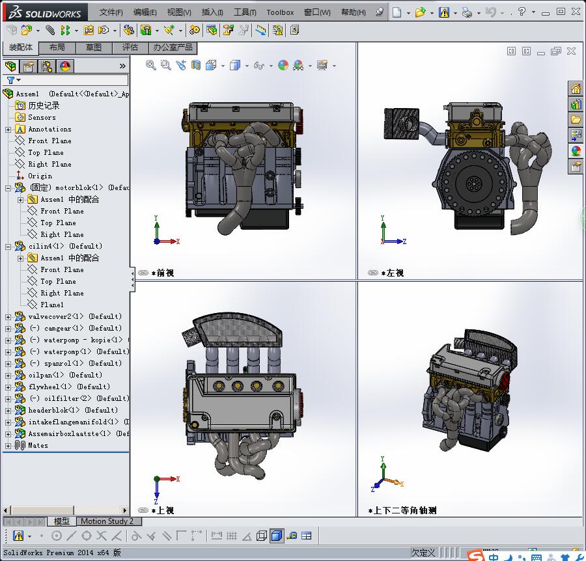Expand the flywheel<1> component node
This screenshot has height=561, width=586.
pos(8,387)
